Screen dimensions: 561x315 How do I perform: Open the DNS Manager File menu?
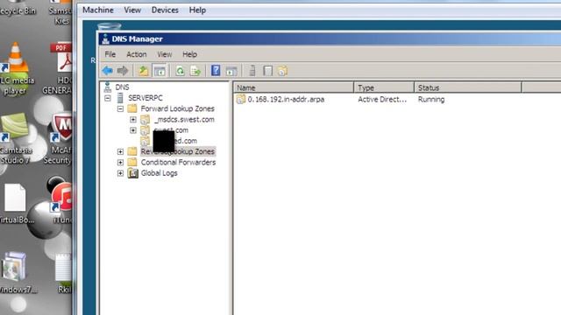click(x=110, y=54)
